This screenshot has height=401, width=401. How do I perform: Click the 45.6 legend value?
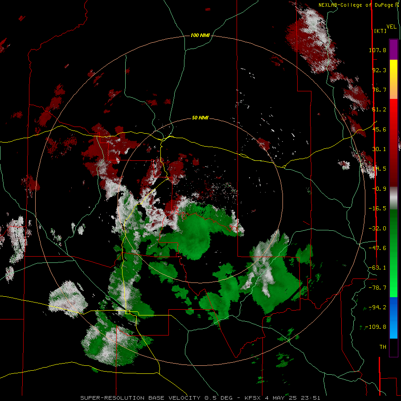pos(379,129)
